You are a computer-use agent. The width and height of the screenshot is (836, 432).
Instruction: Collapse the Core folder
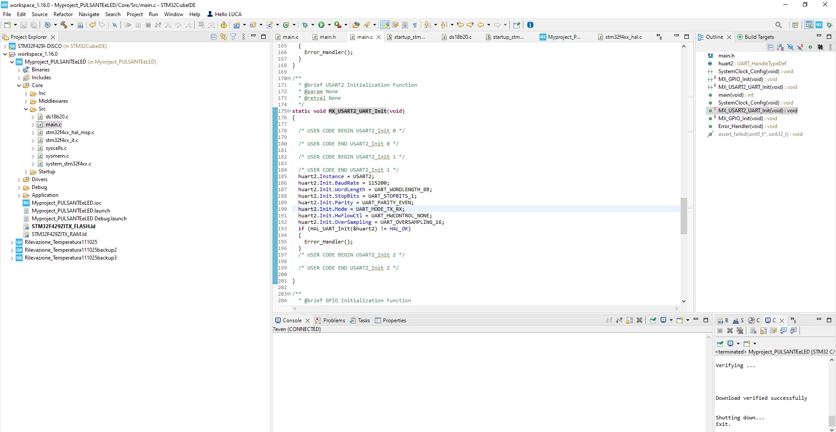pos(19,85)
